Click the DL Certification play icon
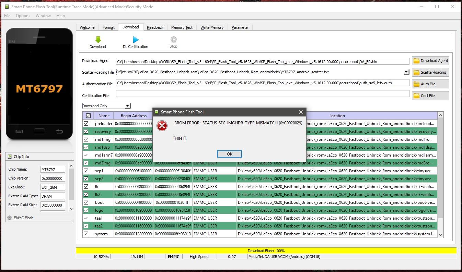The image size is (462, 272). (136, 40)
